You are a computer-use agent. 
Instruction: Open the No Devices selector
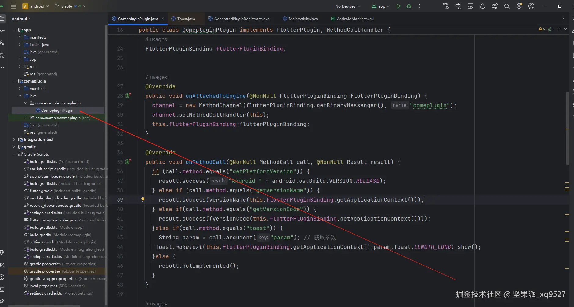pyautogui.click(x=347, y=6)
